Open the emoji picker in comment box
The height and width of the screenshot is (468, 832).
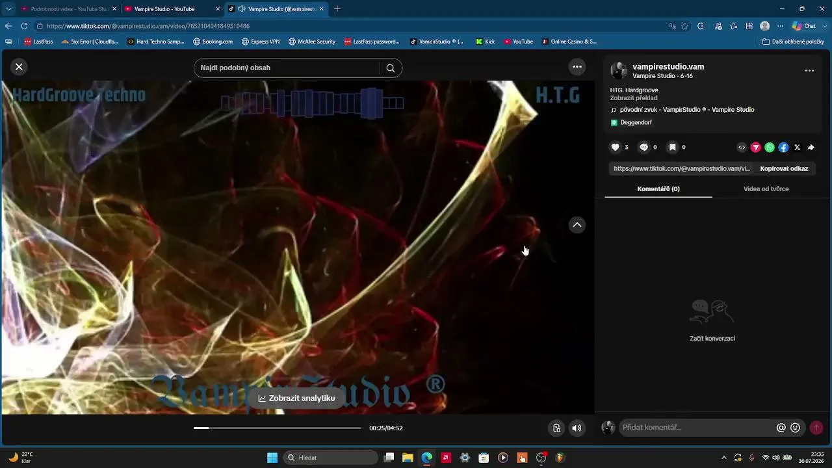point(795,428)
